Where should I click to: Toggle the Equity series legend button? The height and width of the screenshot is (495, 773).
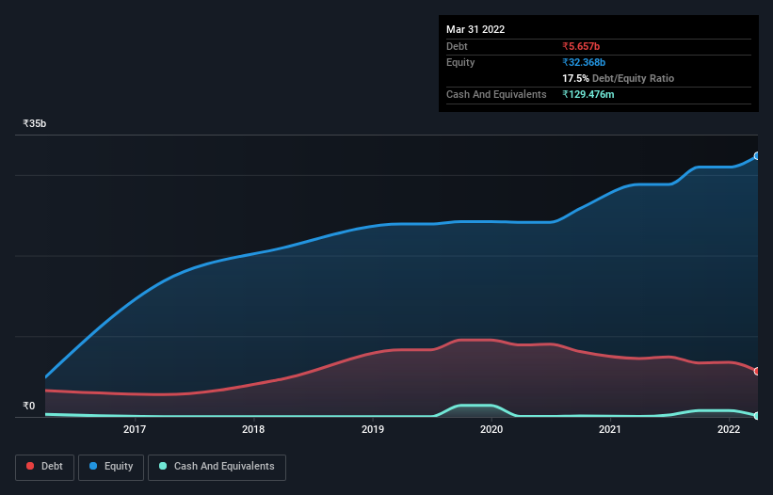[111, 467]
